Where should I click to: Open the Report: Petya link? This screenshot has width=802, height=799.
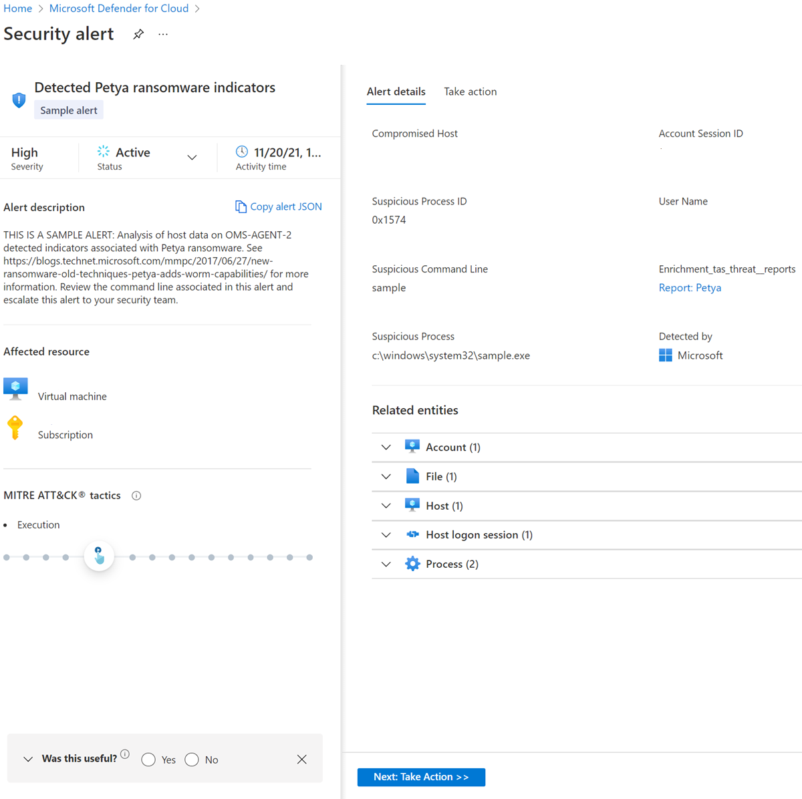[690, 287]
